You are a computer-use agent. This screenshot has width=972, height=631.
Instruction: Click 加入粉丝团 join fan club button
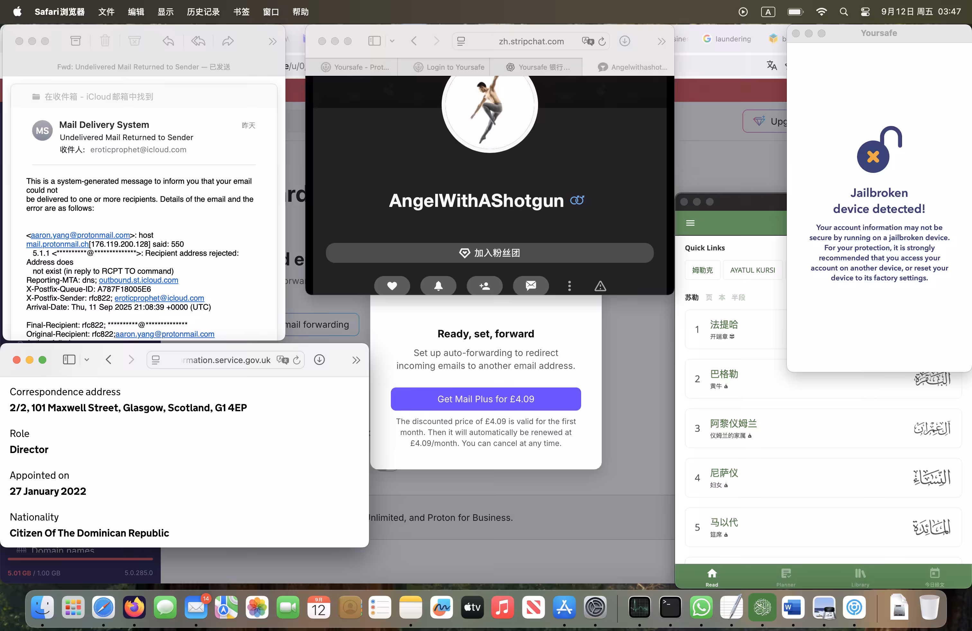489,253
